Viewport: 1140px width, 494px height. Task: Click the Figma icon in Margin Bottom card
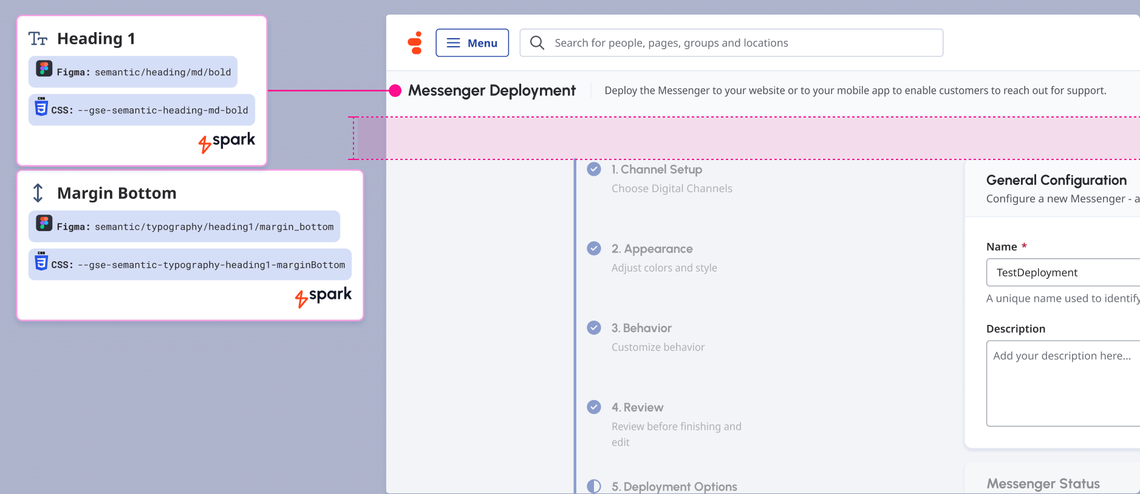(x=44, y=223)
